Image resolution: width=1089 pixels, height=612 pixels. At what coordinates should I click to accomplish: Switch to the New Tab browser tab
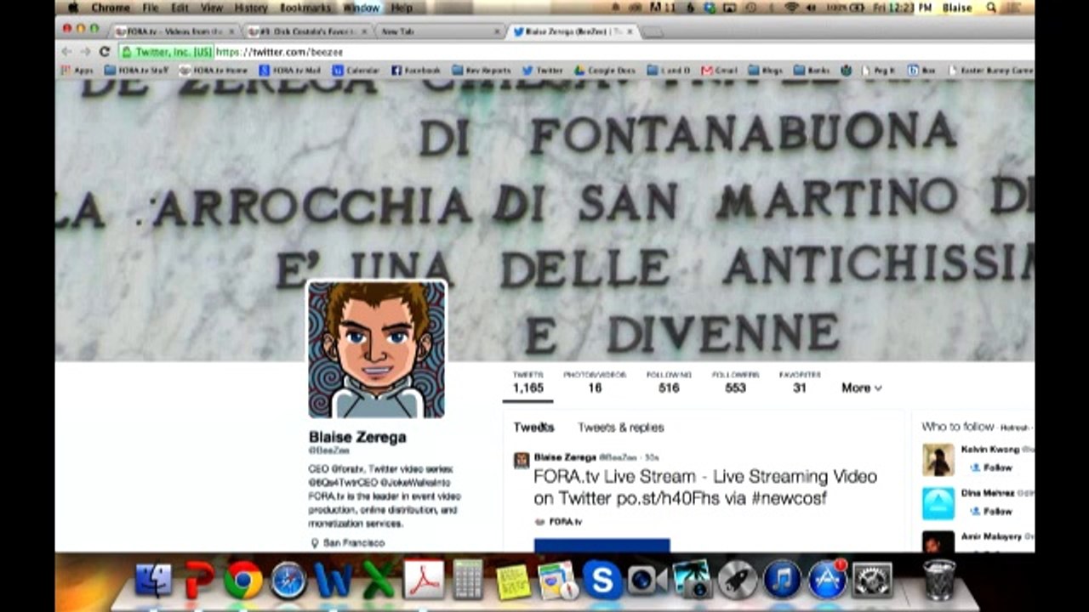tap(439, 31)
